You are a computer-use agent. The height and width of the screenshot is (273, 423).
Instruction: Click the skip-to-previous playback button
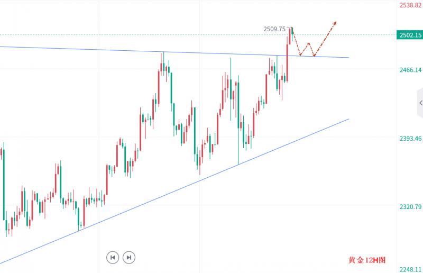pos(112,258)
